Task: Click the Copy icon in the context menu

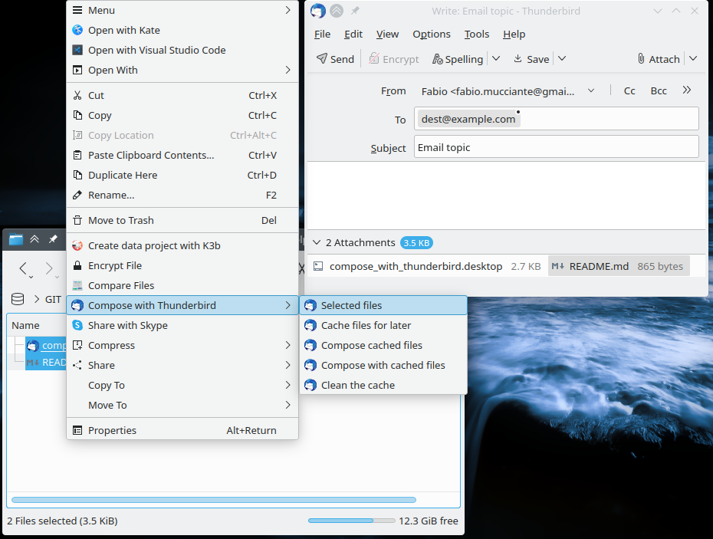Action: [x=77, y=115]
